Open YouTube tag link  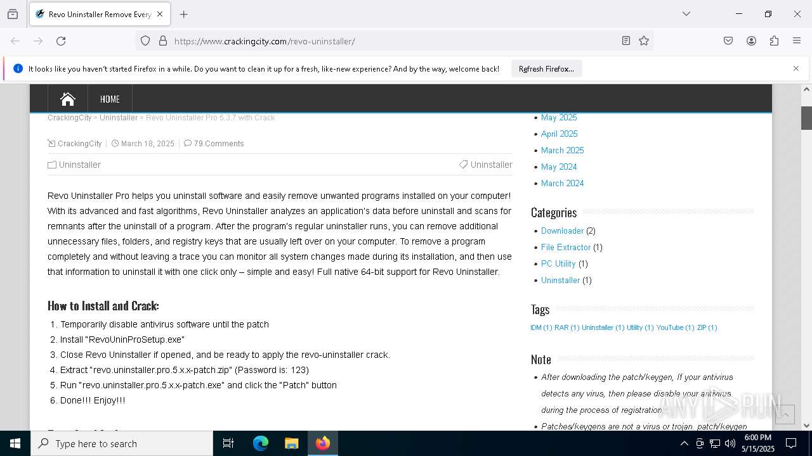[x=676, y=328]
